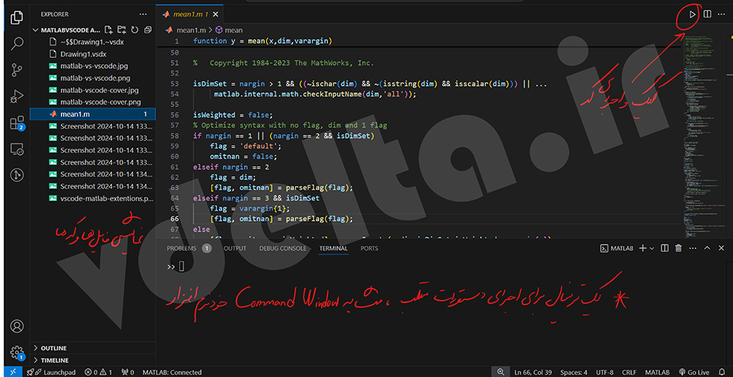
Task: Open the Search view in the activity bar
Action: pos(17,44)
